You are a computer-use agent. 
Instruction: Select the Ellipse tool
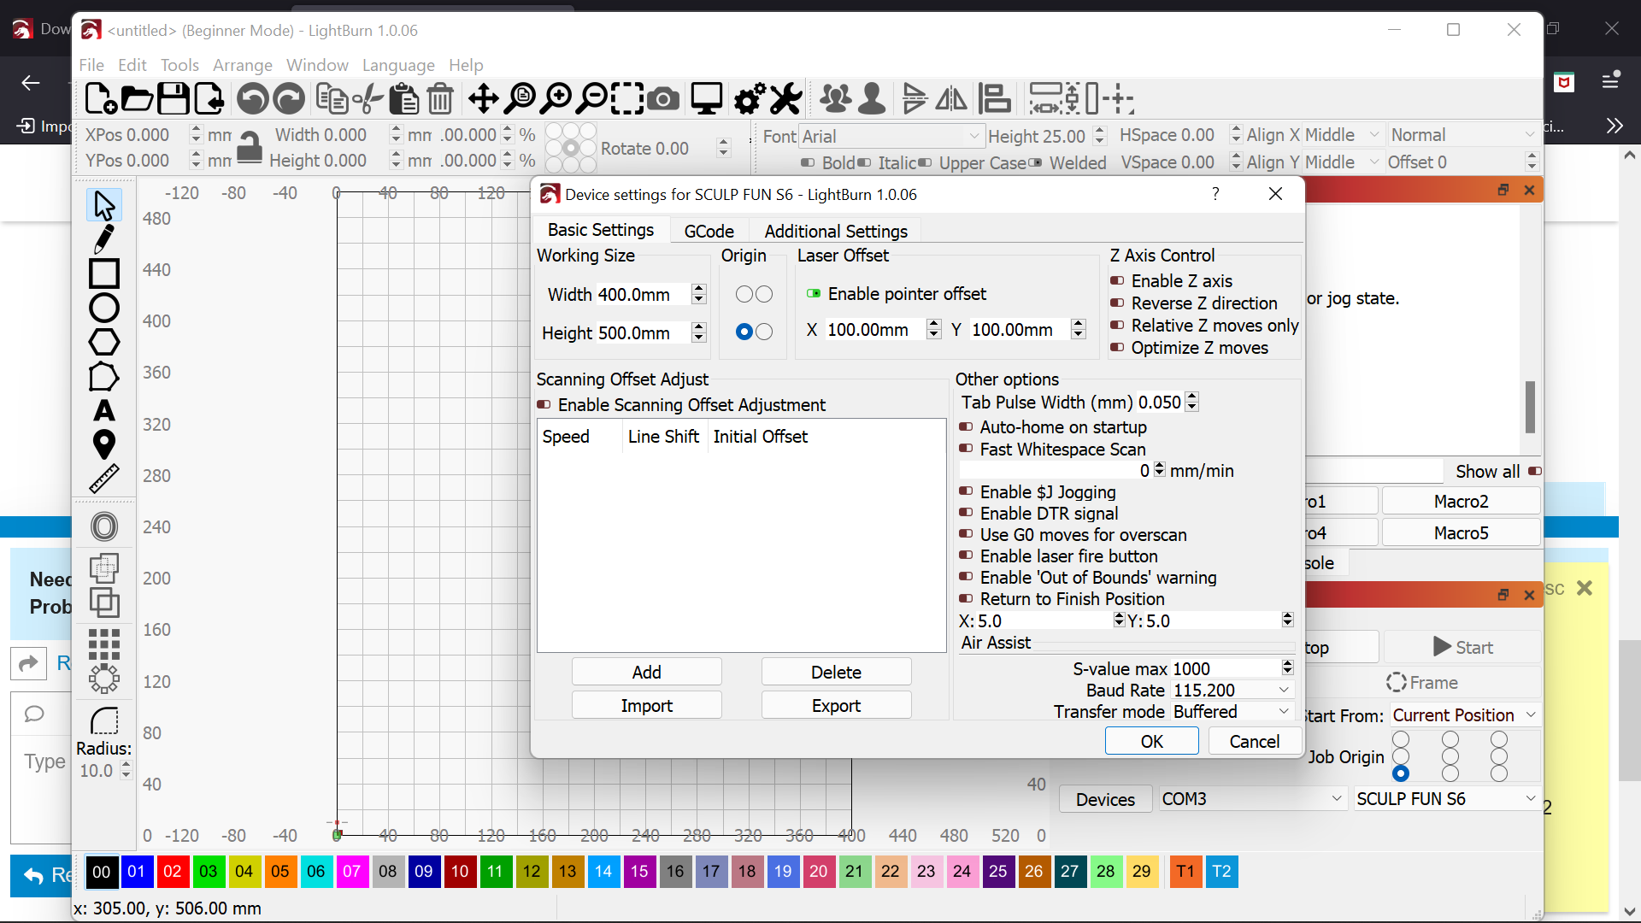pyautogui.click(x=104, y=308)
